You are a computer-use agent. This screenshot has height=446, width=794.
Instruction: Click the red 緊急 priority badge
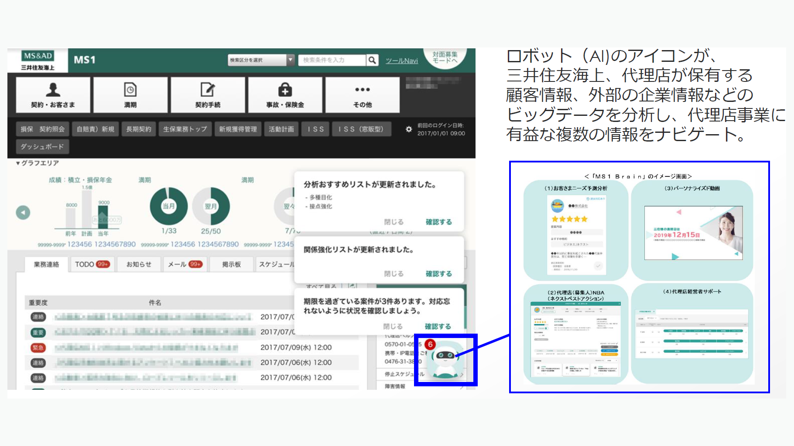click(38, 348)
